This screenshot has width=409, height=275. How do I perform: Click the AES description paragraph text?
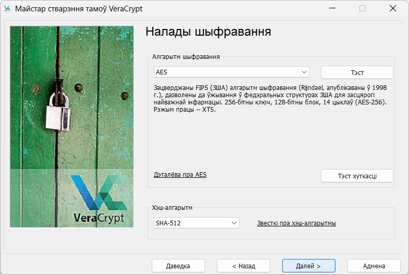click(270, 98)
